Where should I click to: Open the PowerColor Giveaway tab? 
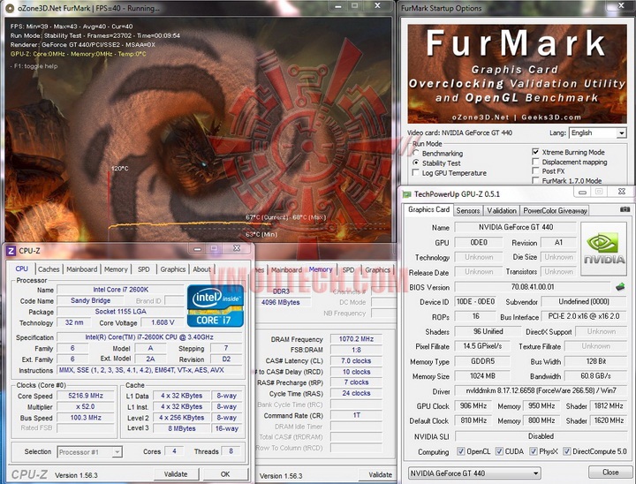tap(555, 210)
